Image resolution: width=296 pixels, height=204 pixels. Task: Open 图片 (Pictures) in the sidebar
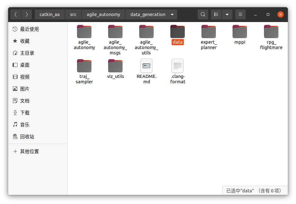click(38, 89)
